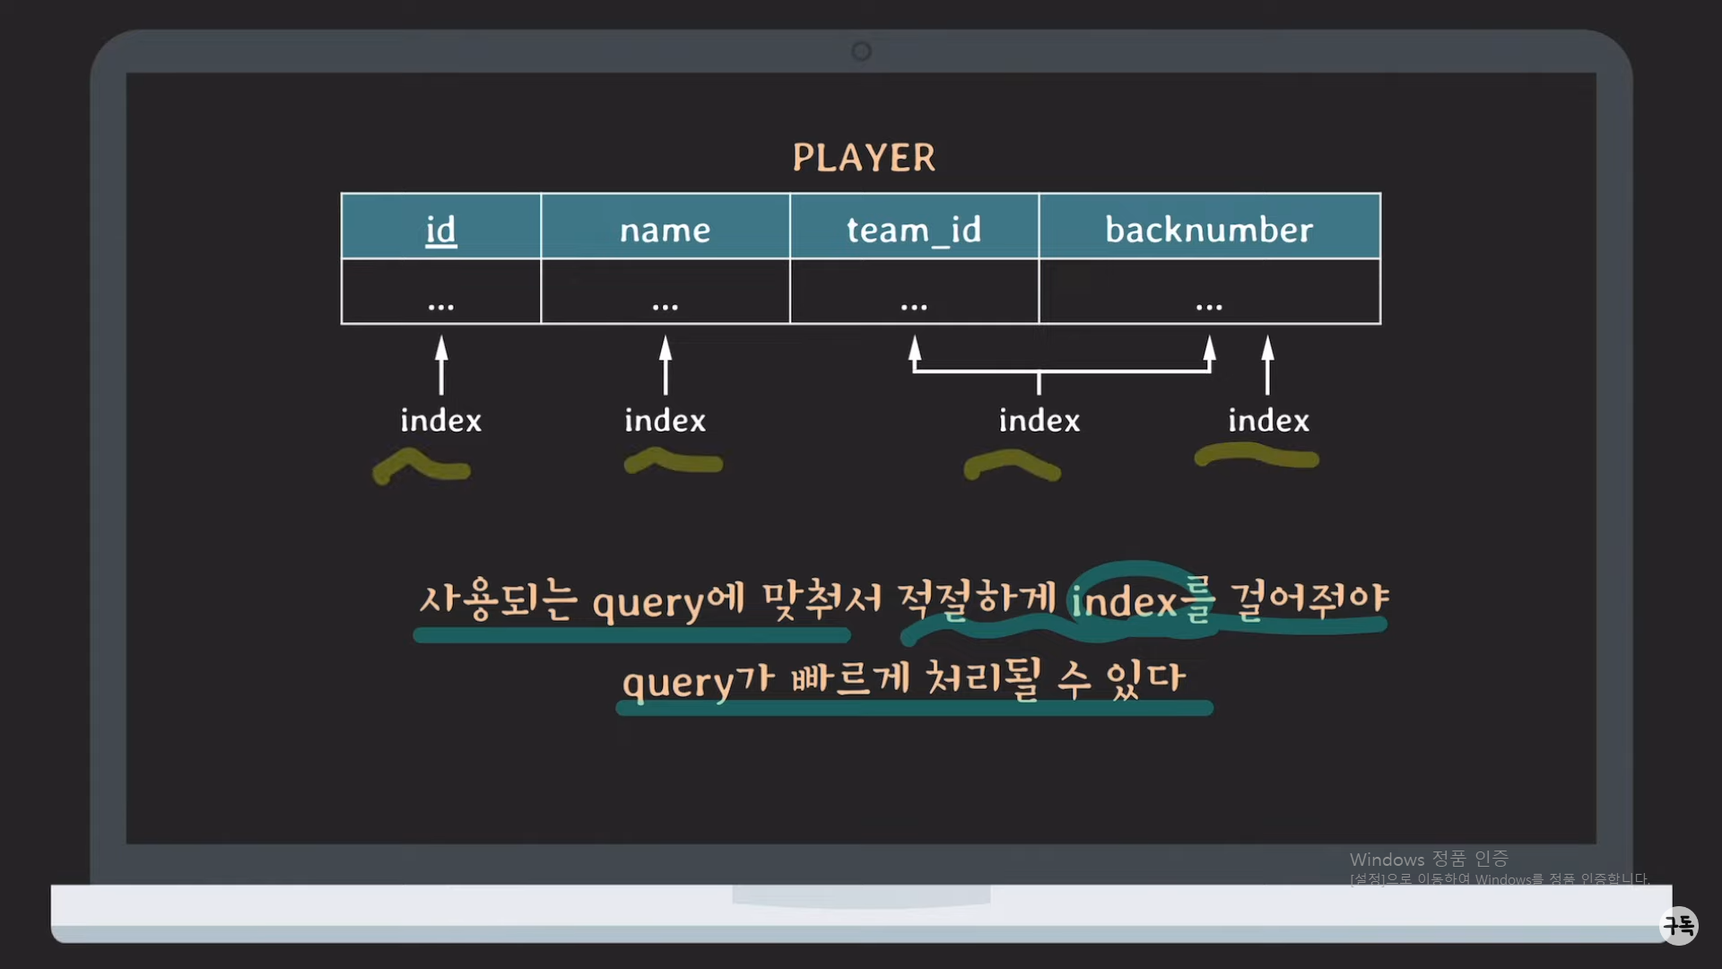
Task: Click the PLAYER table title
Action: 864,158
